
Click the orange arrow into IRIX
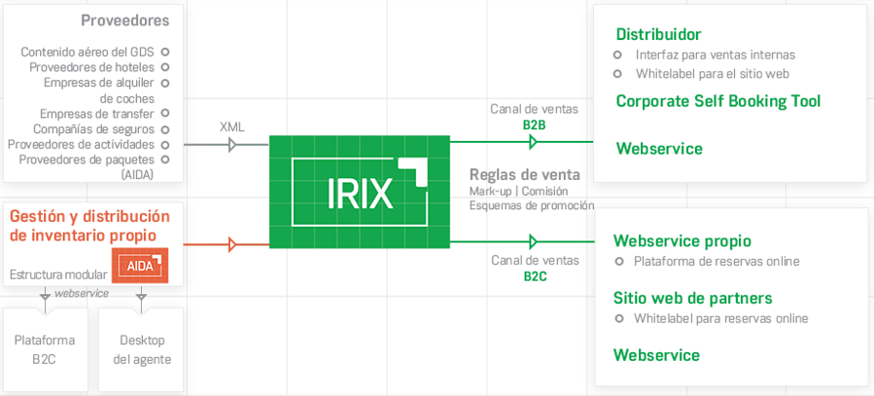click(x=231, y=244)
